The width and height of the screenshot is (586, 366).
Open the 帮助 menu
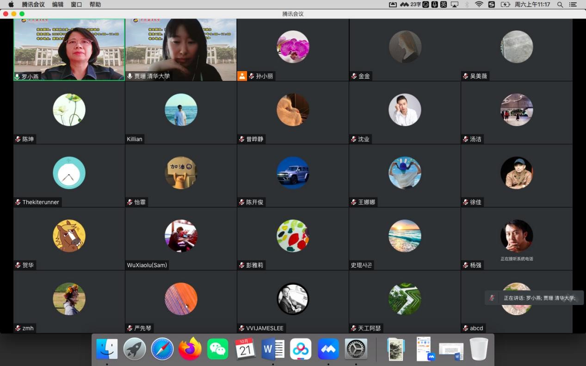[x=95, y=5]
